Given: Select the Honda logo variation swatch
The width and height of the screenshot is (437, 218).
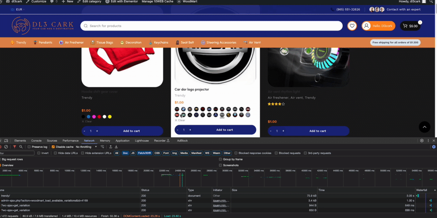Looking at the screenshot, I should pos(222,109).
